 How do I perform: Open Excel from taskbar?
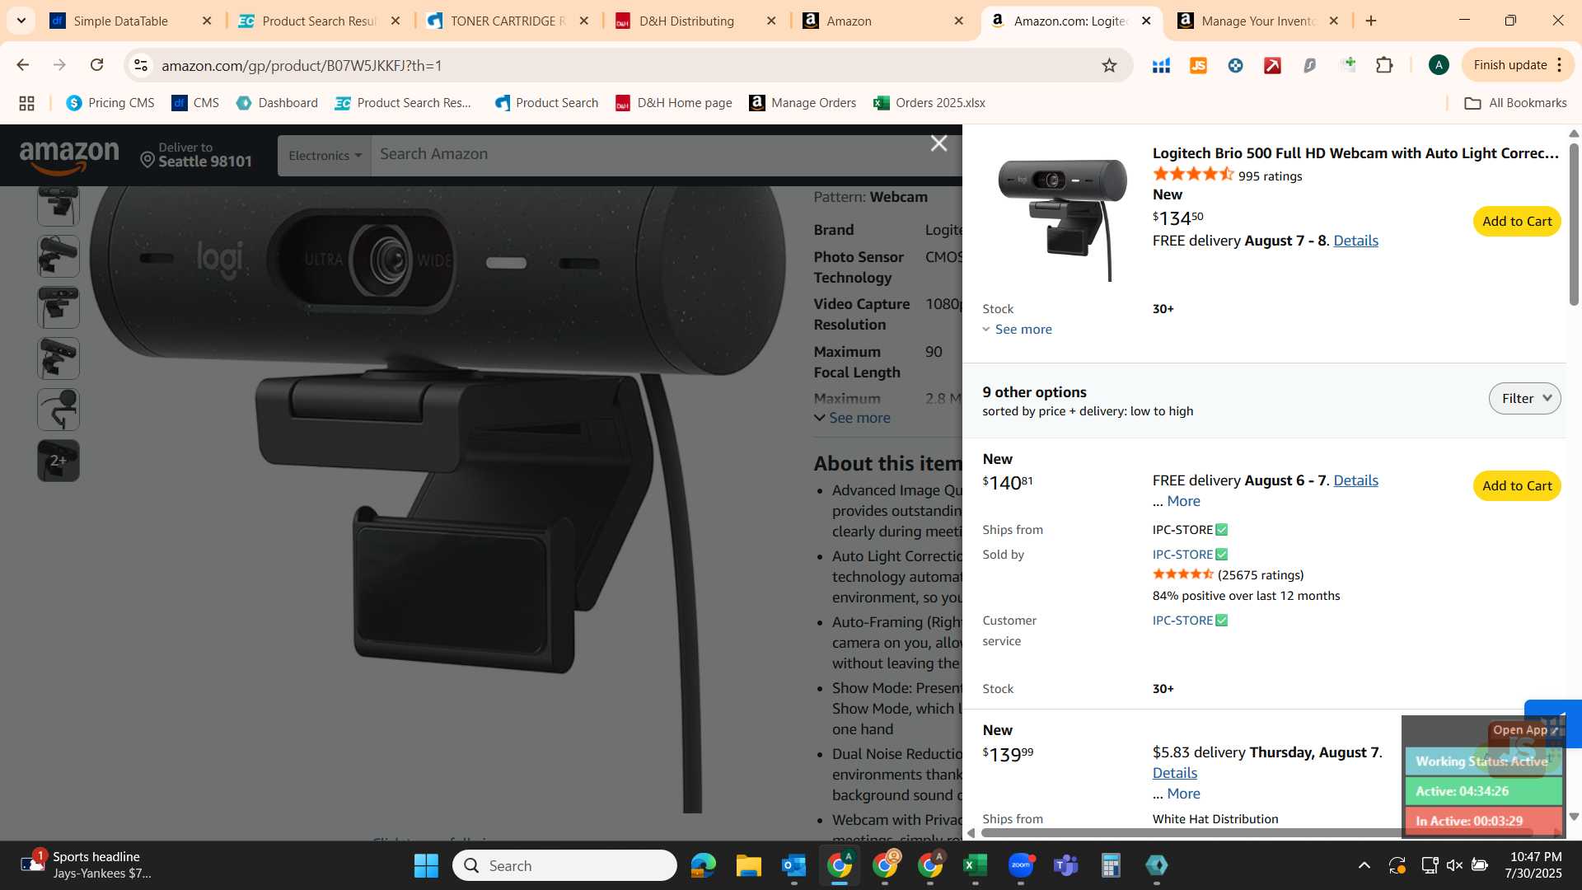tap(975, 865)
